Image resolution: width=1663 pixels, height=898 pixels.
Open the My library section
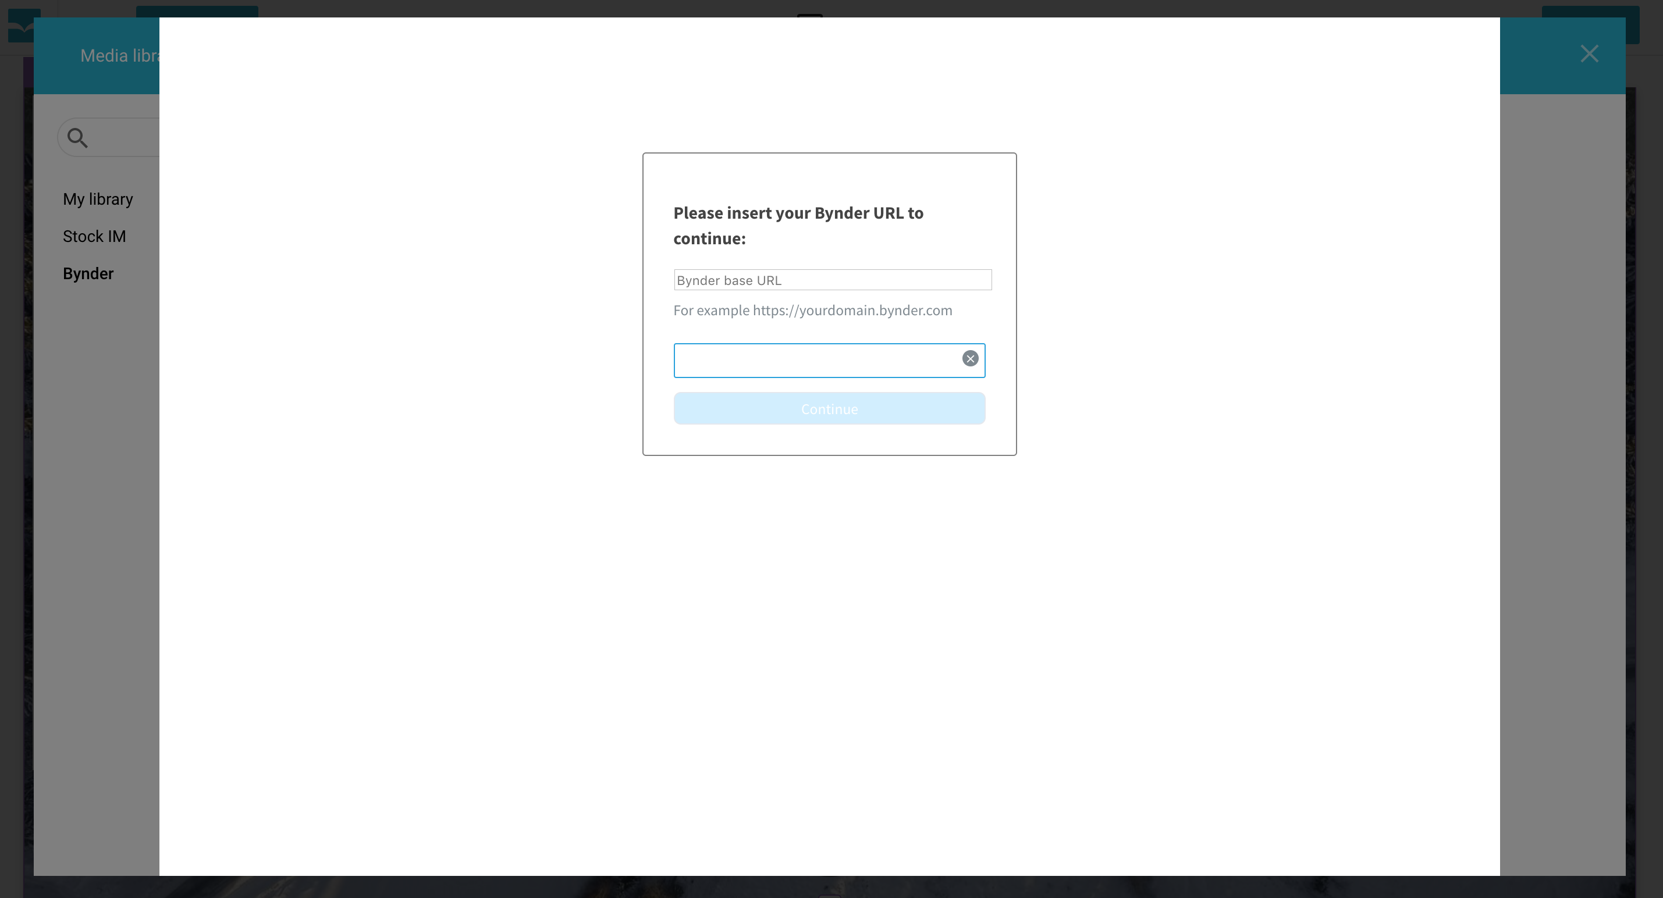click(98, 199)
